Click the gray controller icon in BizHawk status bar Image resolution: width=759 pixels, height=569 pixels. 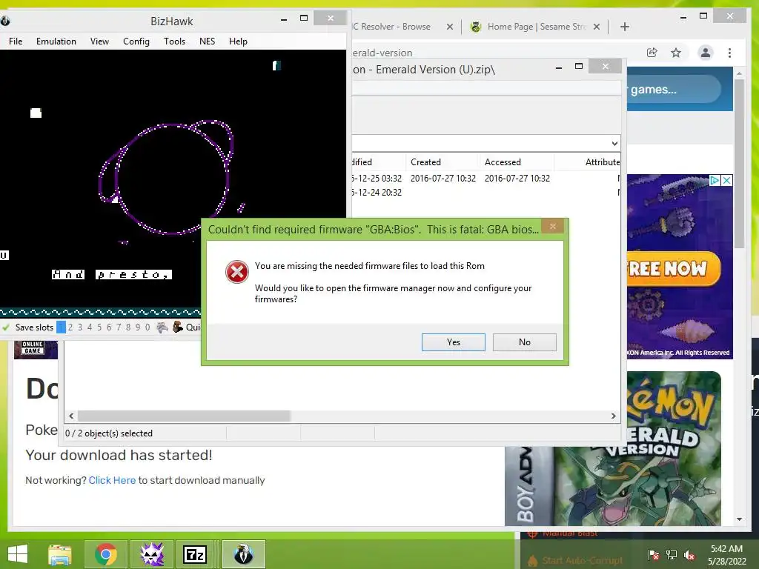click(162, 327)
